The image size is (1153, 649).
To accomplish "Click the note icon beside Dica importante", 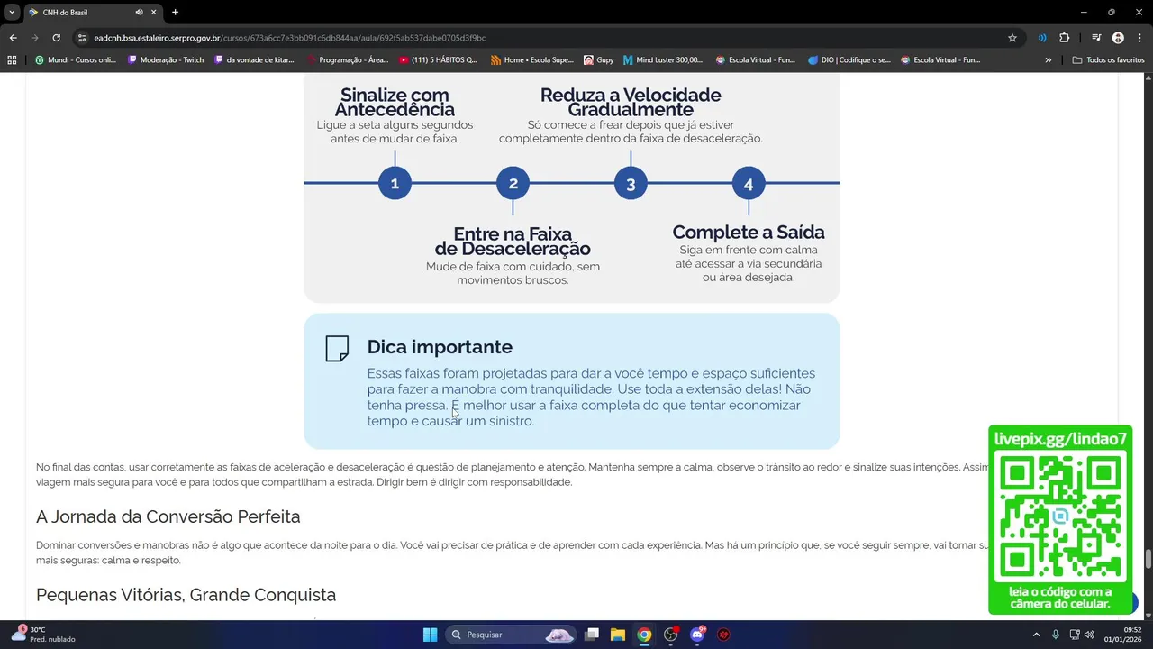I will [337, 349].
